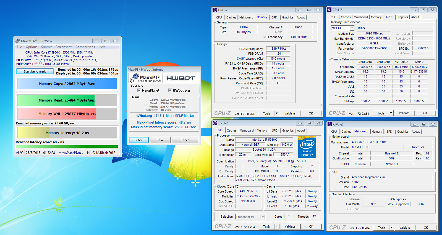The height and width of the screenshot is (235, 442).
Task: Click the Part Number F4-3000C15-4GRR field
Action: click(374, 48)
